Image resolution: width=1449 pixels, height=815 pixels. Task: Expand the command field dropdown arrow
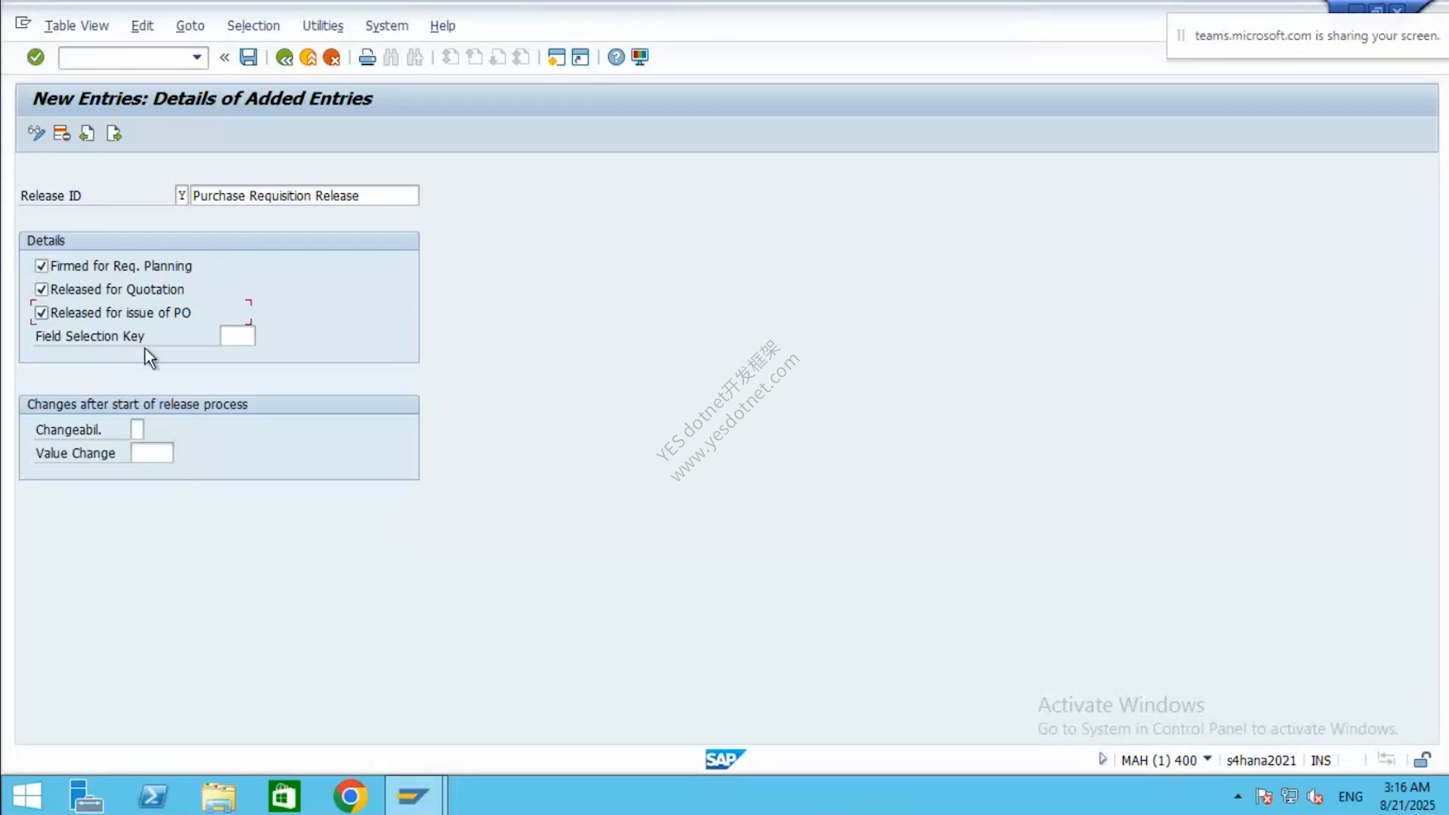[197, 57]
